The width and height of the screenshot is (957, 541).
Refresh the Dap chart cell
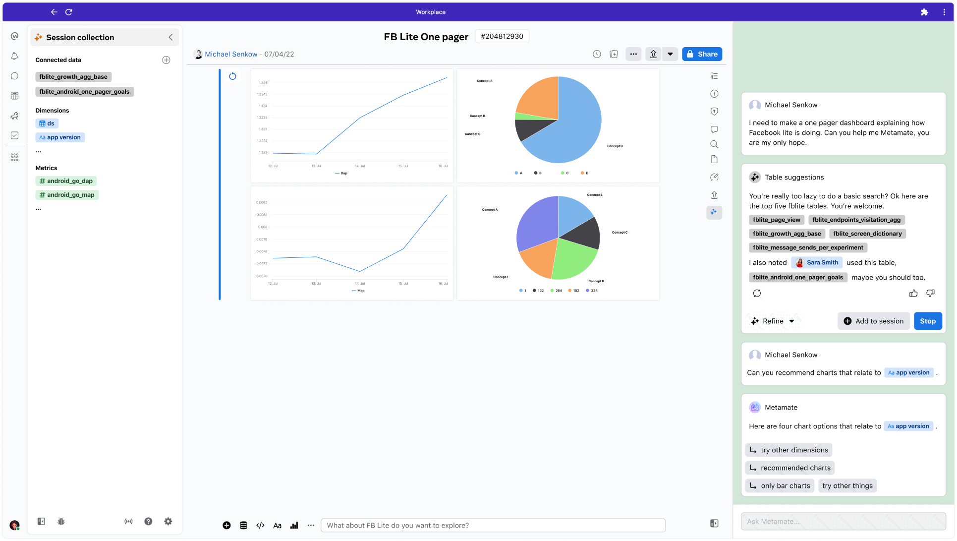(232, 76)
